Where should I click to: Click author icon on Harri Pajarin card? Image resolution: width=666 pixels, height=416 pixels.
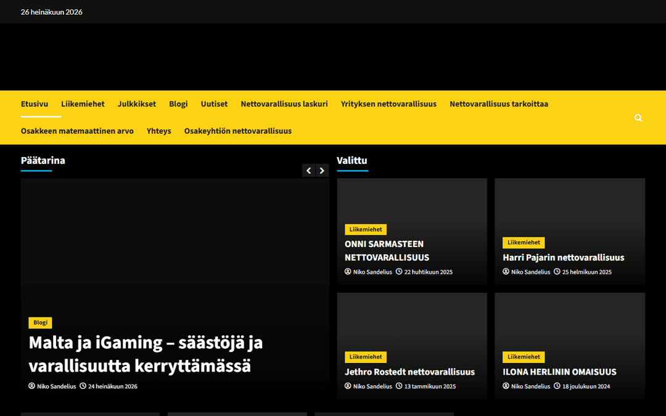coord(506,271)
